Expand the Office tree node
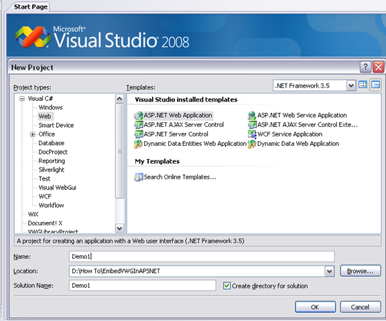Viewport: 386px width, 321px height. tap(32, 134)
